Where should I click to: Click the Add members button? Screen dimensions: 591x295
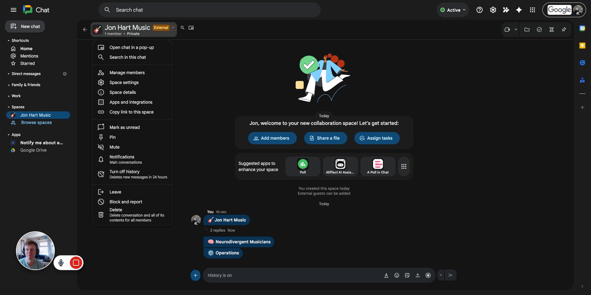(x=272, y=138)
